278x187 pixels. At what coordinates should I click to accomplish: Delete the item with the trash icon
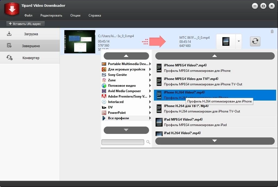[x=272, y=31]
